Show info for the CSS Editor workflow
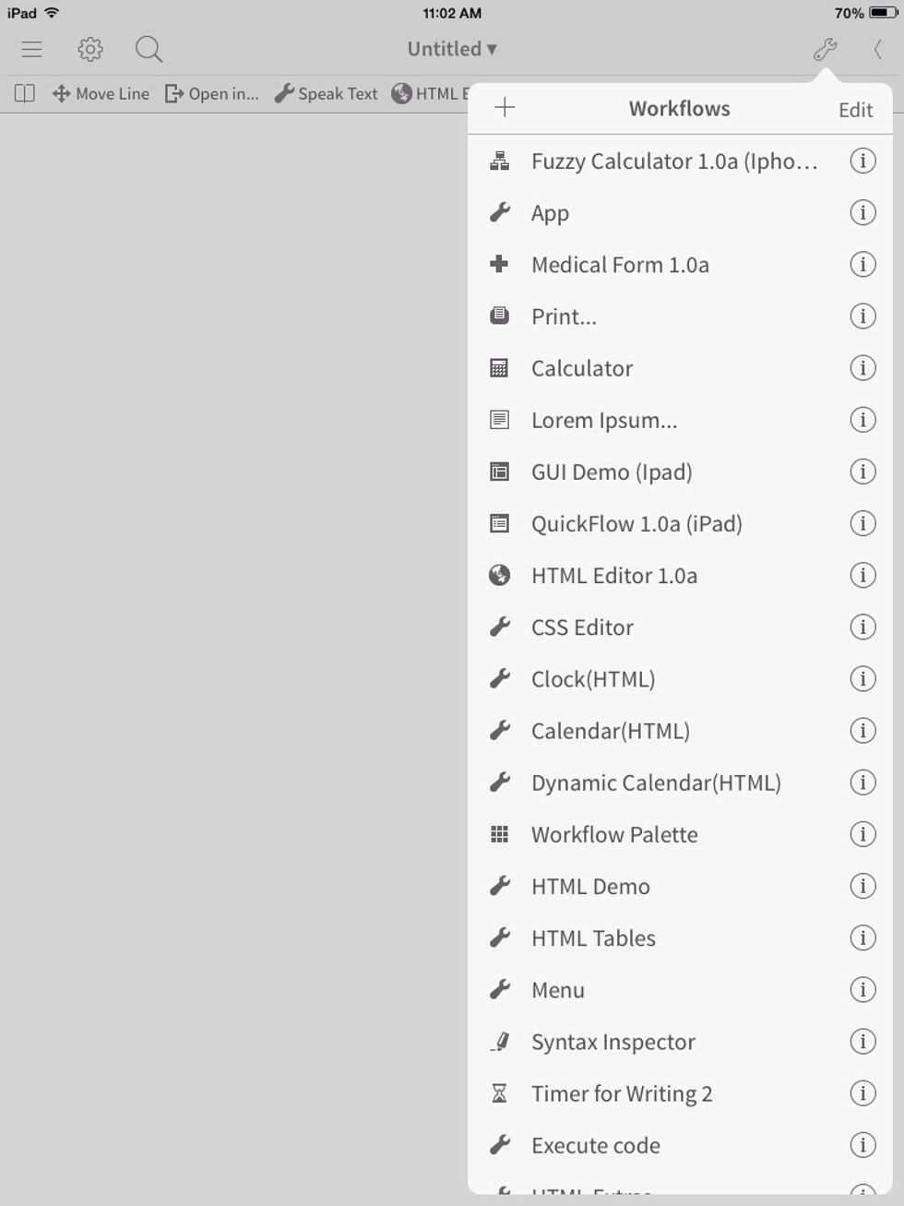 [862, 627]
